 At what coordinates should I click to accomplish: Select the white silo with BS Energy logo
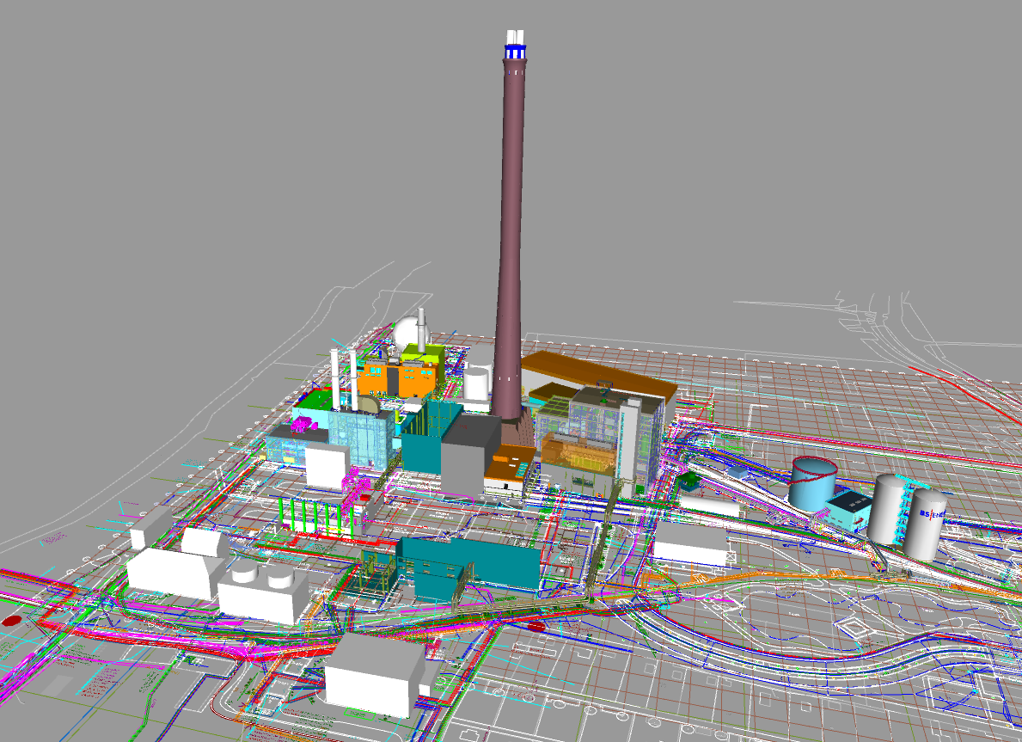pos(925,523)
